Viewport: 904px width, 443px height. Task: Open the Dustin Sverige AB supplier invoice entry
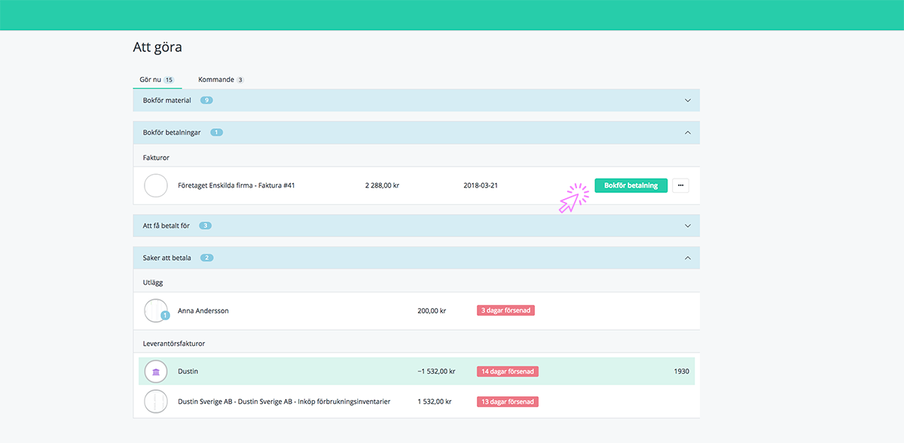point(284,402)
